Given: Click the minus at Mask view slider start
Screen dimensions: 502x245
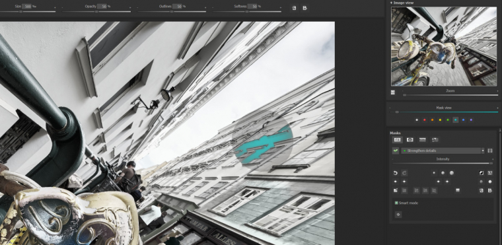Looking at the screenshot, I should coord(390,108).
